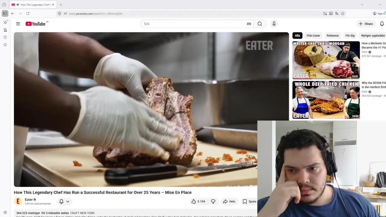Click the CRAFT NEW YORK hashtag link

[x=82, y=213]
